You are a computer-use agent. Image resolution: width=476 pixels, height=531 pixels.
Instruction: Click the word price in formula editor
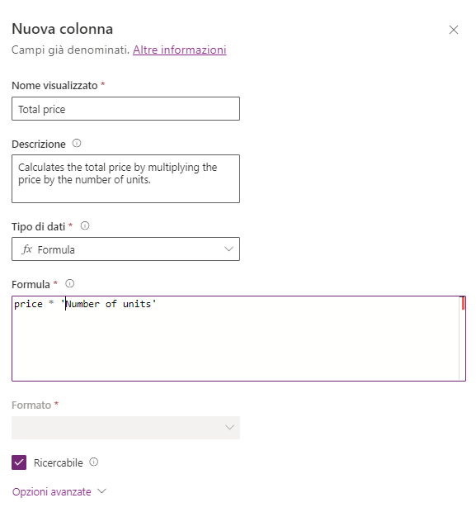click(28, 304)
